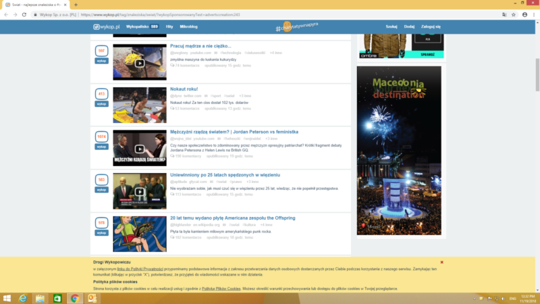540x304 pixels.
Task: Open 113 komentarze on Uniewinniony post
Action: 186,195
